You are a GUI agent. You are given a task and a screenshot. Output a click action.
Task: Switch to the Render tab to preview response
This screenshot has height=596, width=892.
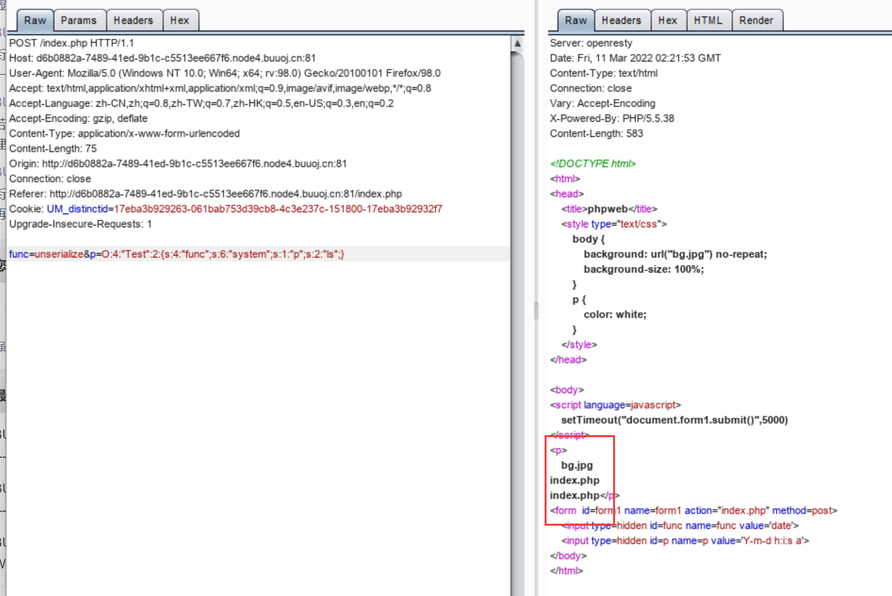click(757, 19)
